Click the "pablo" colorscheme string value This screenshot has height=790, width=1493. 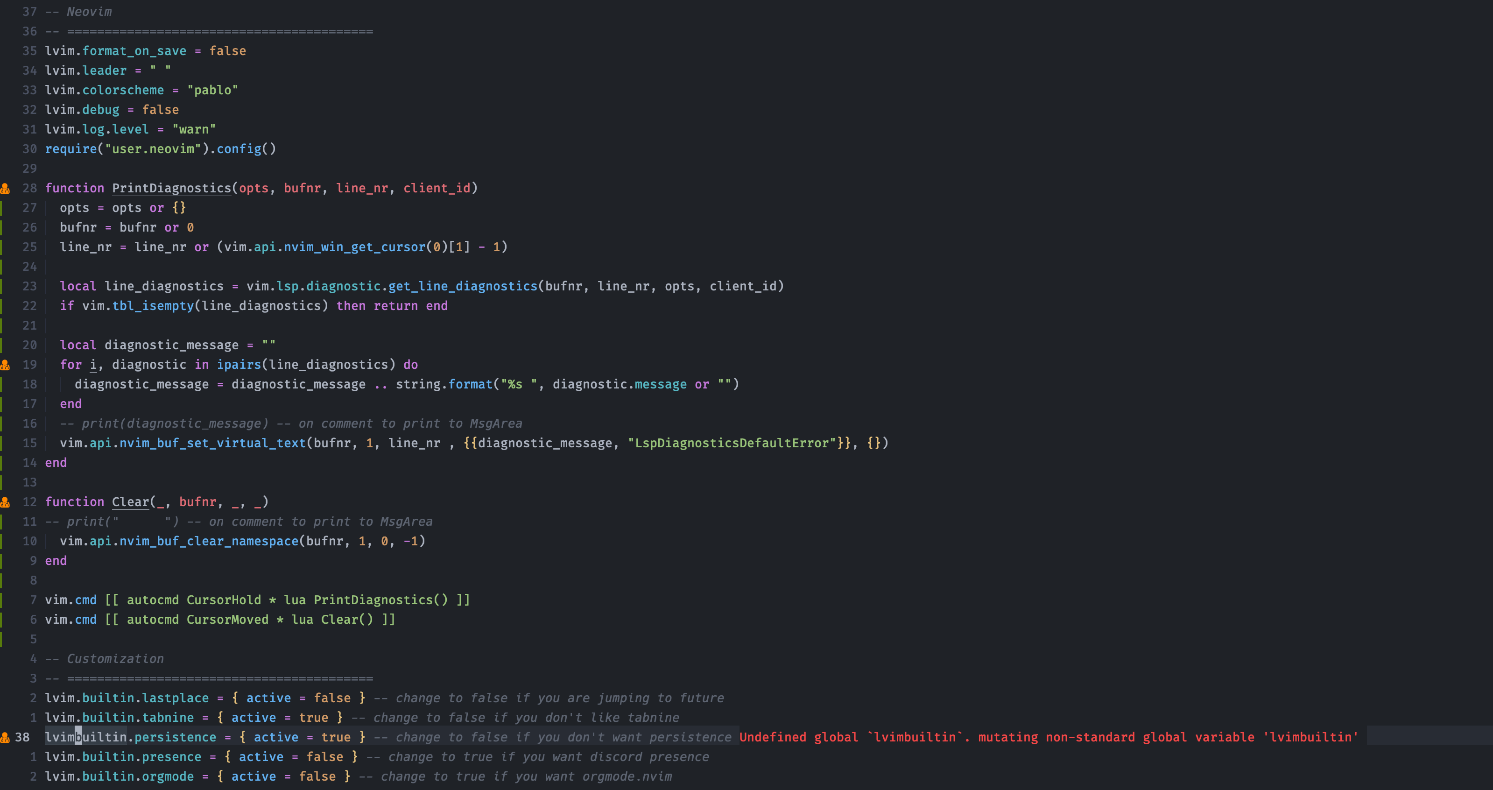click(212, 91)
